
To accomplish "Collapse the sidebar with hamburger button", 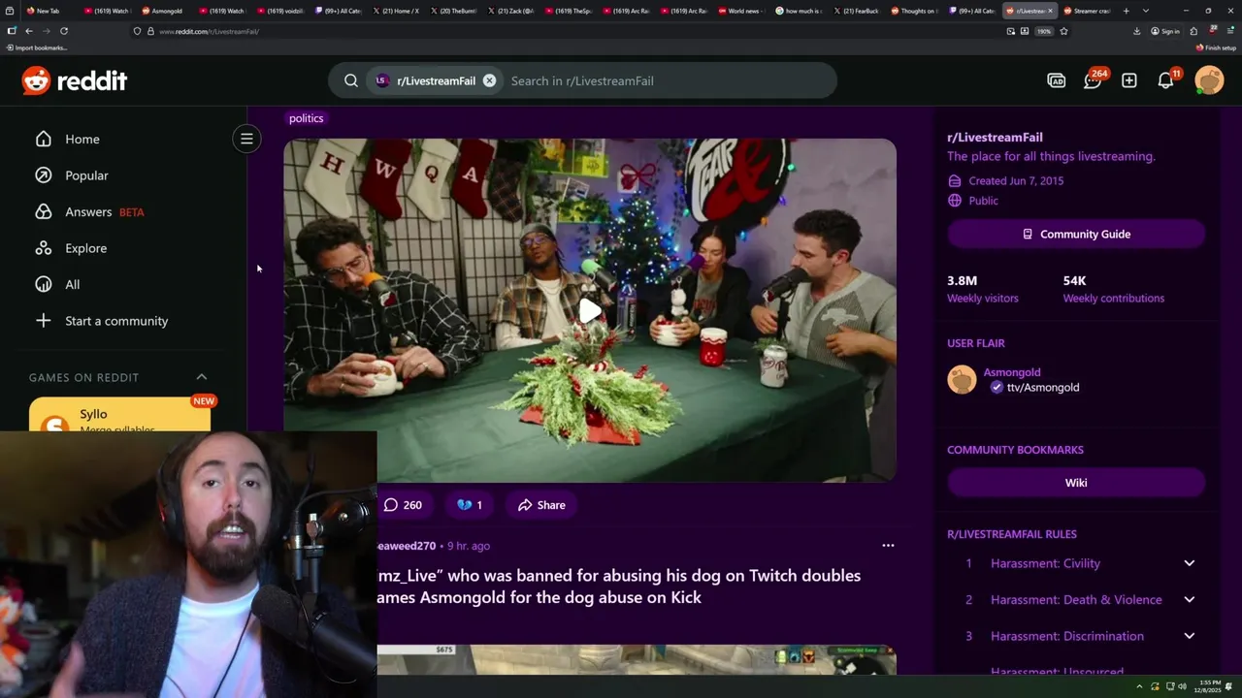I will (x=246, y=139).
